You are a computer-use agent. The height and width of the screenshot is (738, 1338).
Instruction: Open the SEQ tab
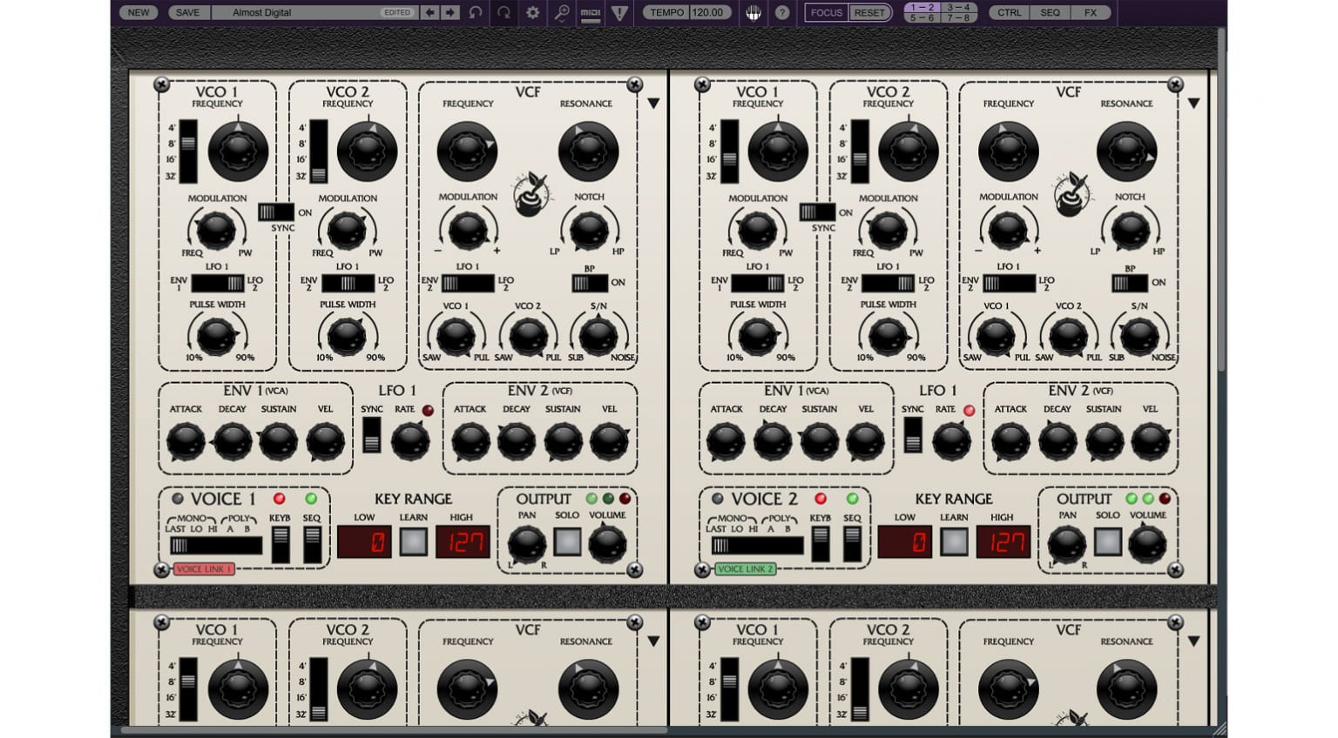tap(1050, 12)
